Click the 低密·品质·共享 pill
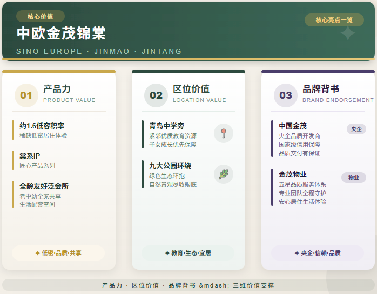Screen dimensions: 377x294 58,253
